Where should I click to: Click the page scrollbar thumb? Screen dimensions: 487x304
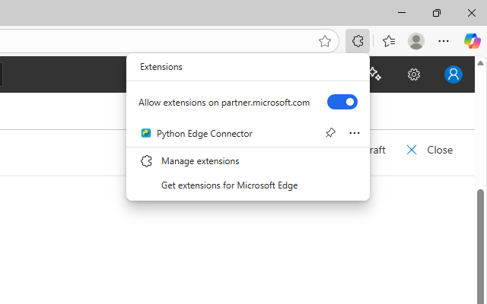pyautogui.click(x=480, y=246)
